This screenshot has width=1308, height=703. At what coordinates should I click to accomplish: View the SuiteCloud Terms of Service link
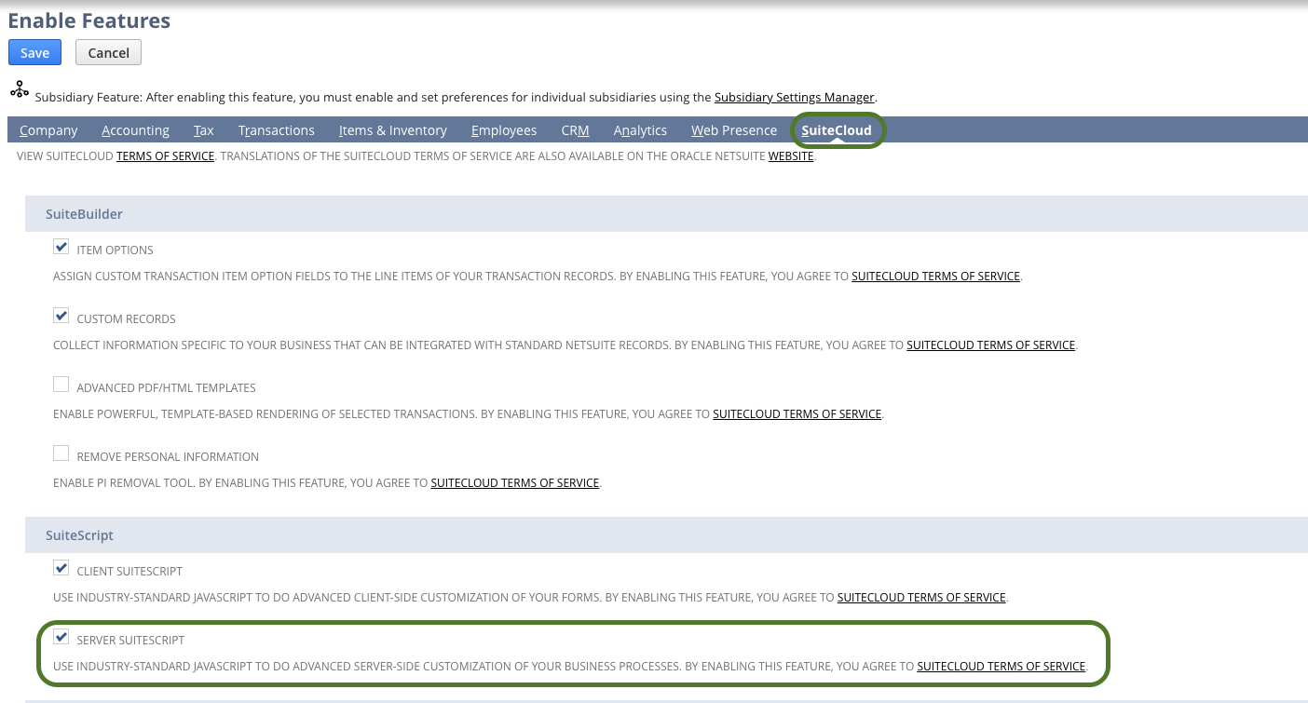tap(165, 155)
